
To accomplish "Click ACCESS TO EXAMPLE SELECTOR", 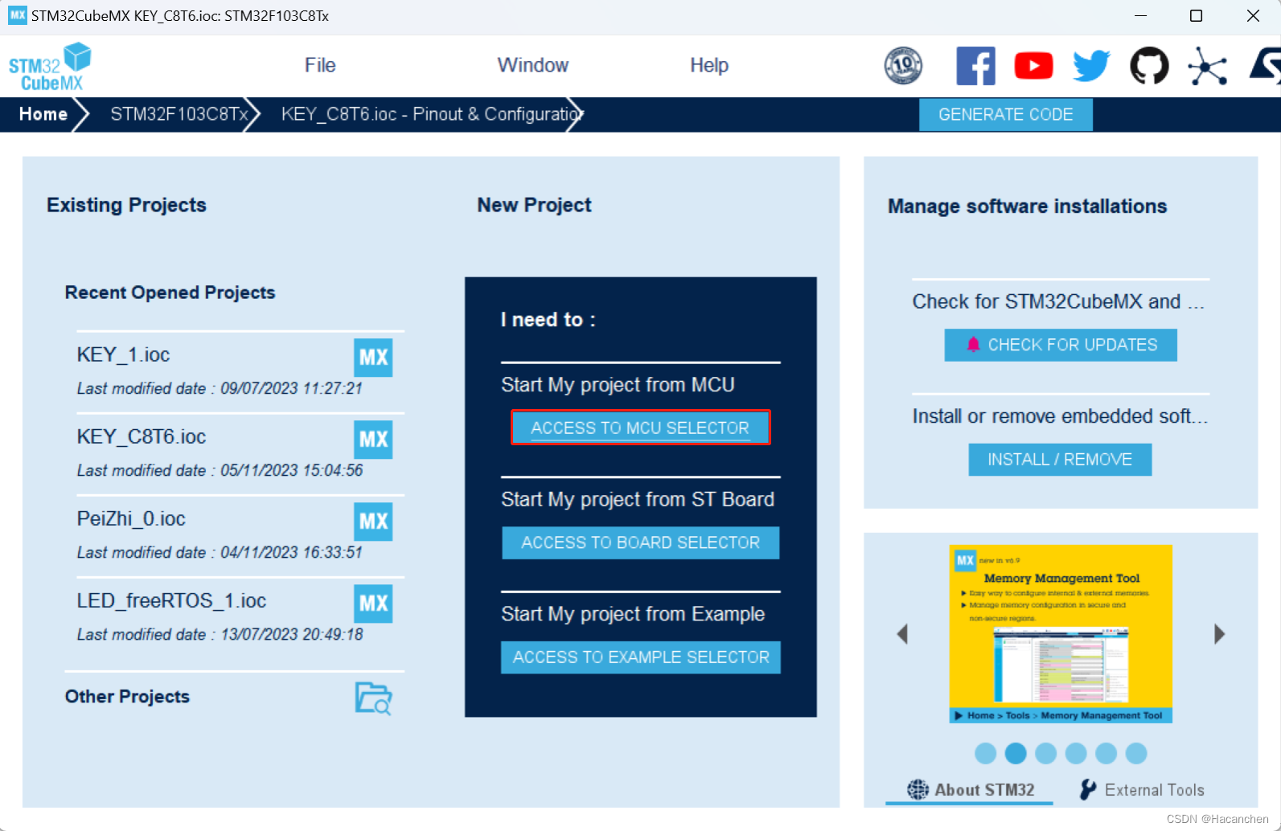I will [x=640, y=657].
